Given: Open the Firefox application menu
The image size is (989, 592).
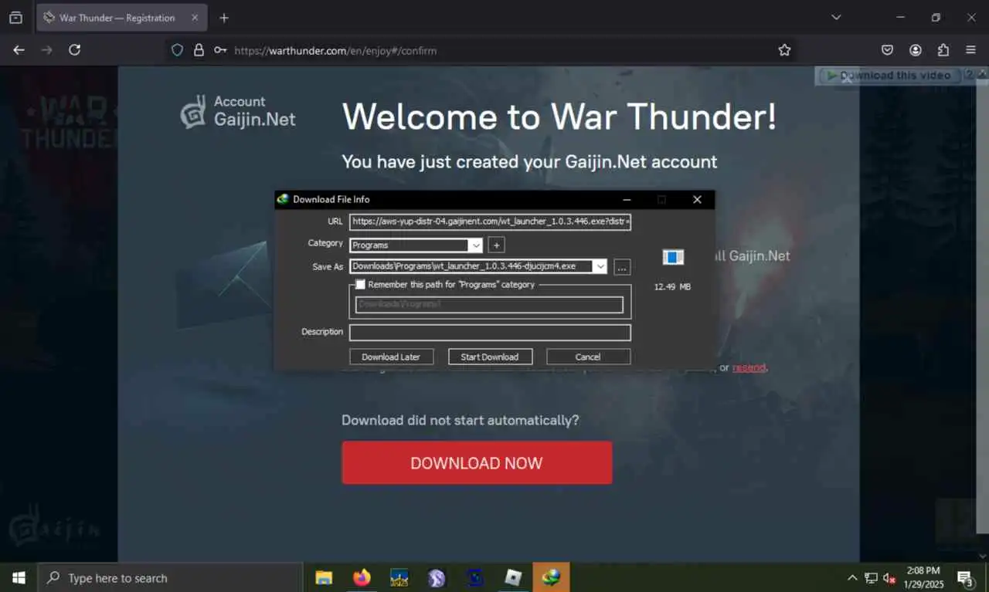Looking at the screenshot, I should (971, 50).
